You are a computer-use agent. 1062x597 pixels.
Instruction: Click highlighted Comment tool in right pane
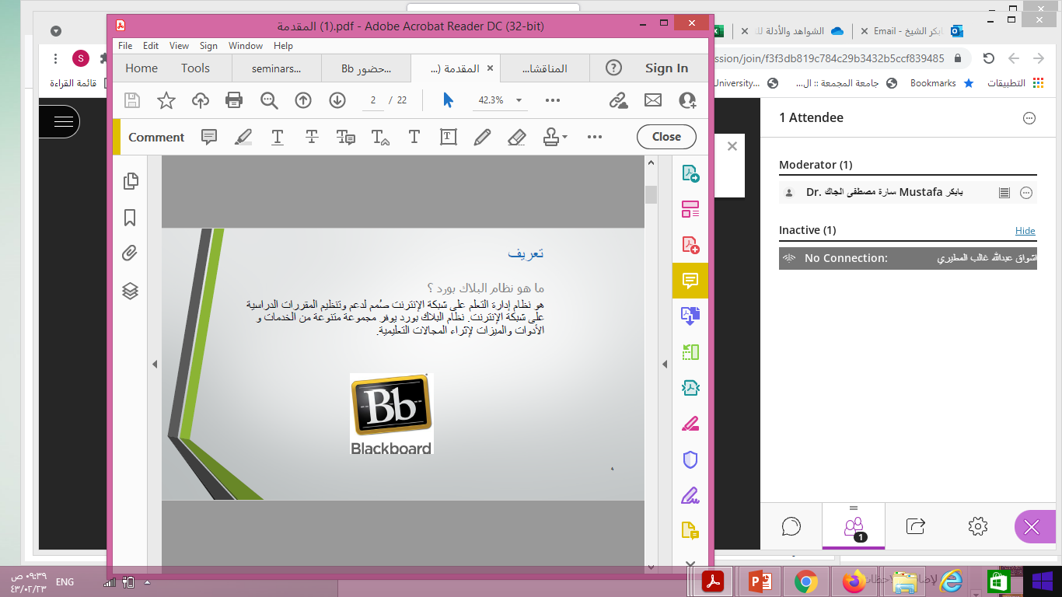[x=690, y=281]
